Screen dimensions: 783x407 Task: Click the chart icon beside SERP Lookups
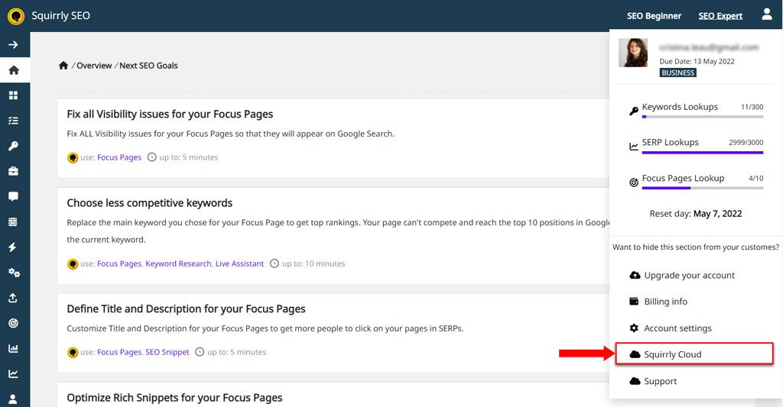coord(634,147)
